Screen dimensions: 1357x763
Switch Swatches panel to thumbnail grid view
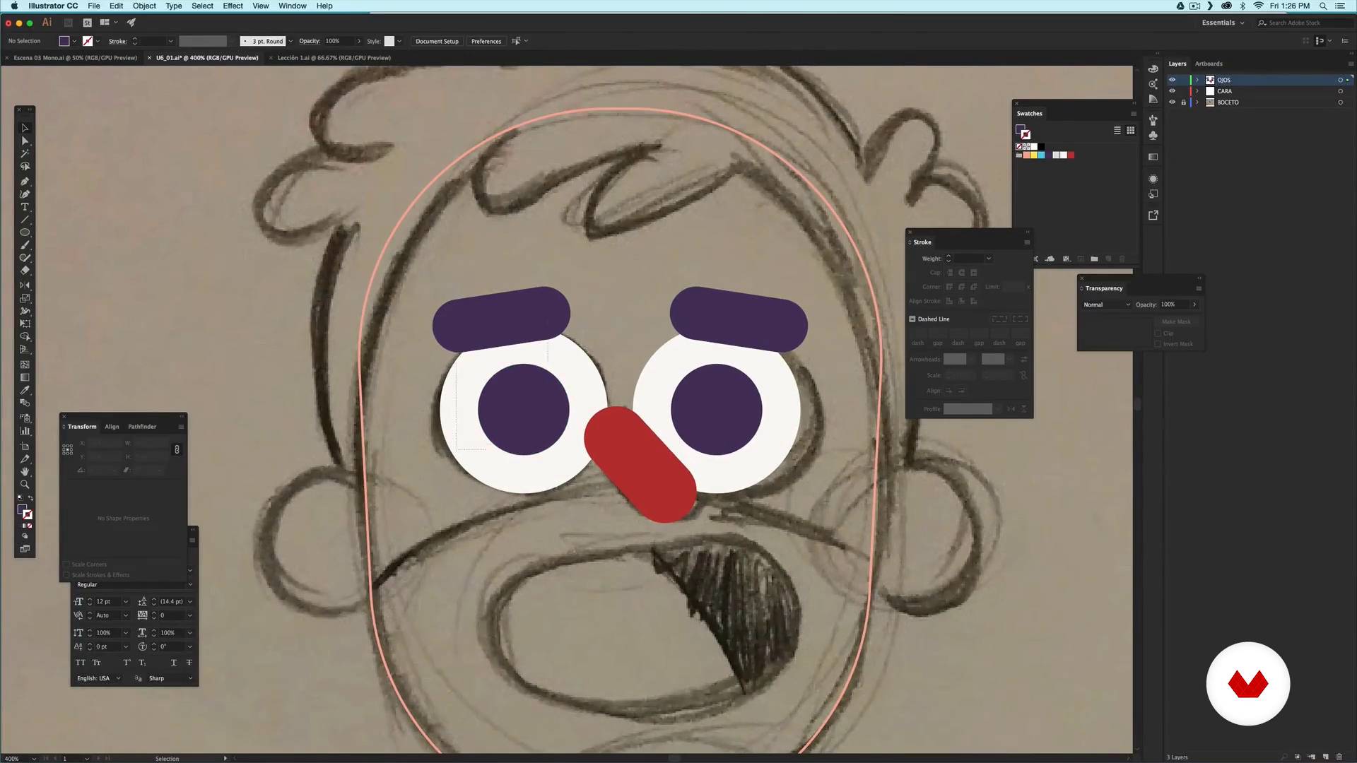[x=1131, y=131]
